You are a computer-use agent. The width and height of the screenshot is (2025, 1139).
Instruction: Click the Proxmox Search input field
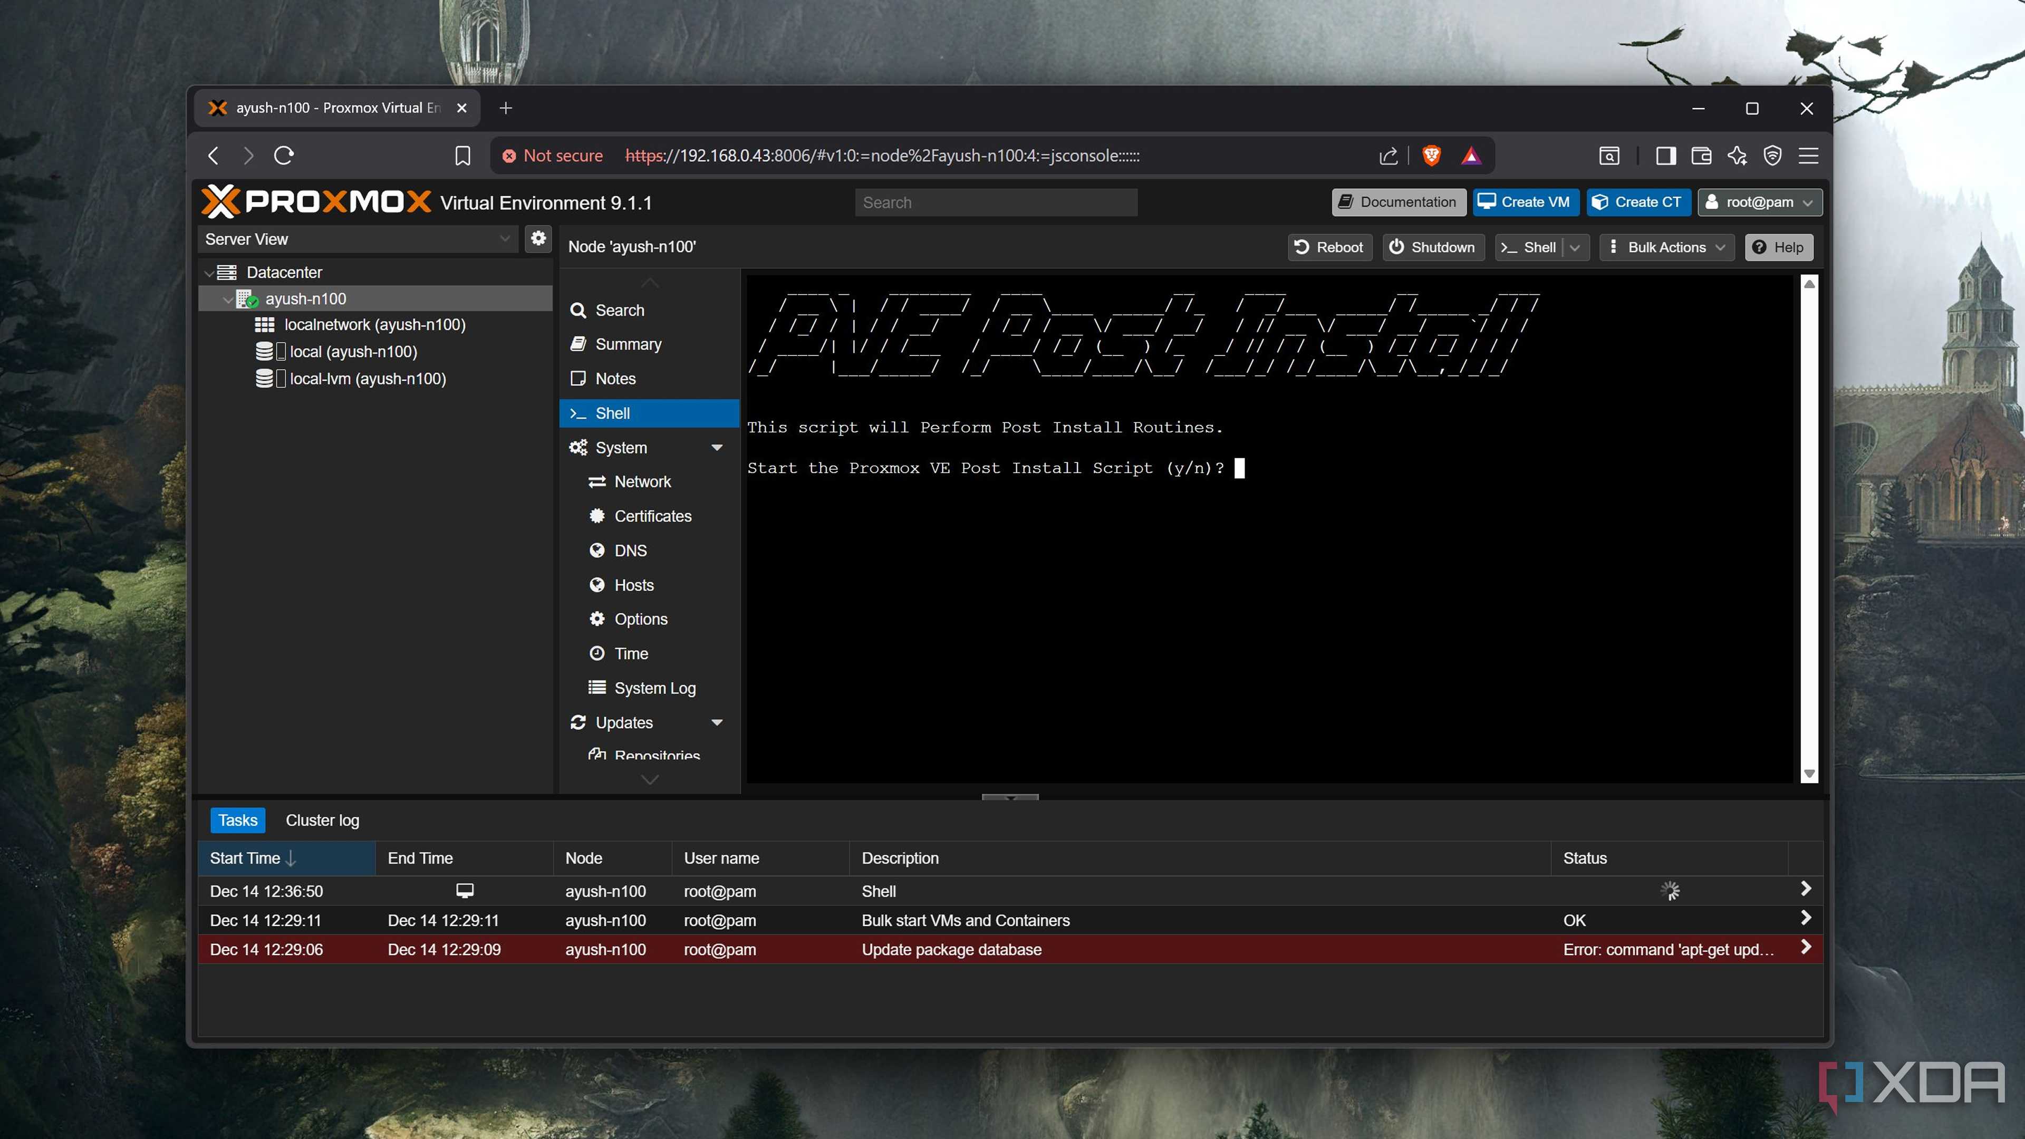[x=996, y=203]
